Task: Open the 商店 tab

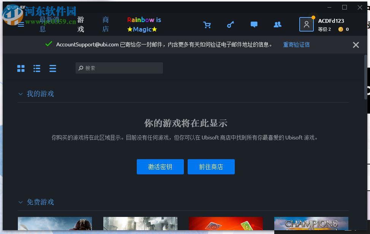Action: point(105,24)
